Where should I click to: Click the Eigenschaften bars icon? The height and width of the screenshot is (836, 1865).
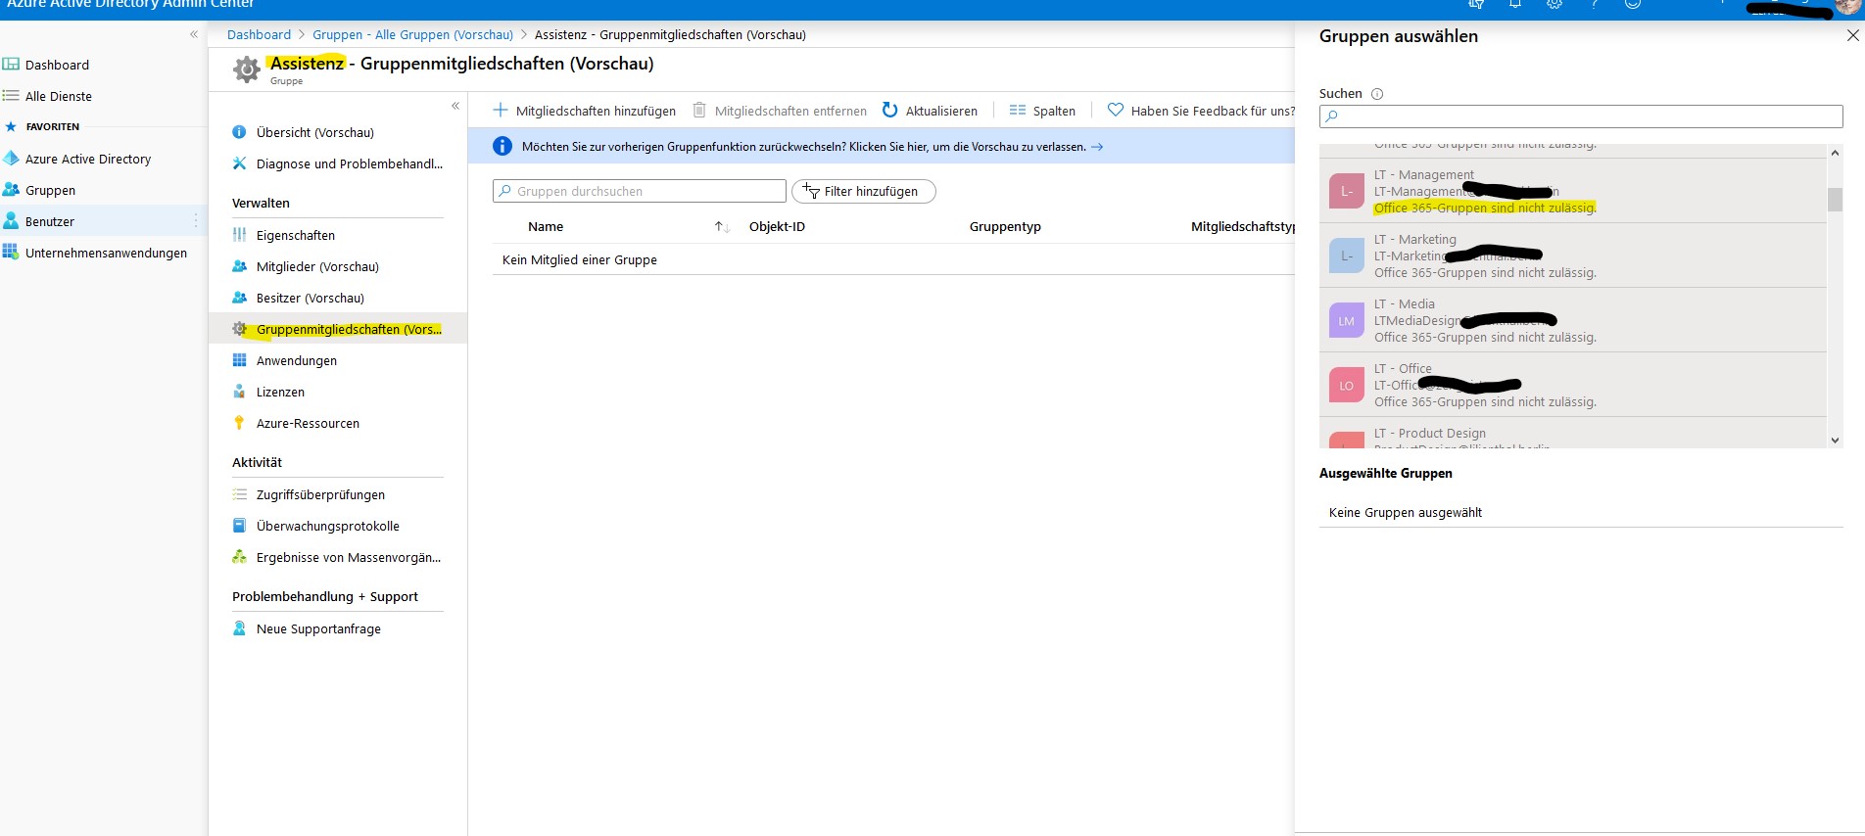[x=239, y=235]
